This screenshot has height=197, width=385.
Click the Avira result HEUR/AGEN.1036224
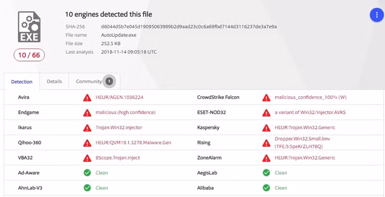119,97
